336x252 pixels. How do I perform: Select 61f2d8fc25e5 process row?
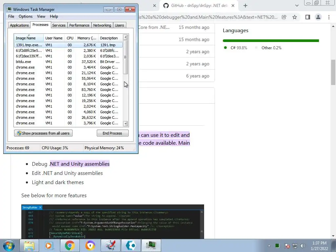[x=68, y=51]
